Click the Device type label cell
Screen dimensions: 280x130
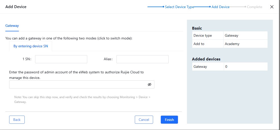(x=208, y=35)
